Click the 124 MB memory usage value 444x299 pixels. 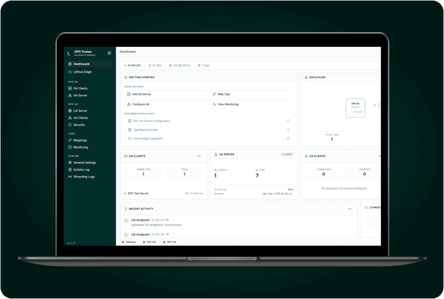(x=180, y=65)
